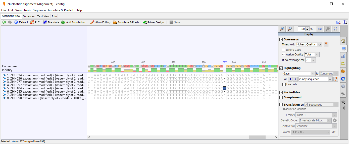The width and height of the screenshot is (349, 144).
Task: Open the Sequence menu
Action: click(39, 10)
